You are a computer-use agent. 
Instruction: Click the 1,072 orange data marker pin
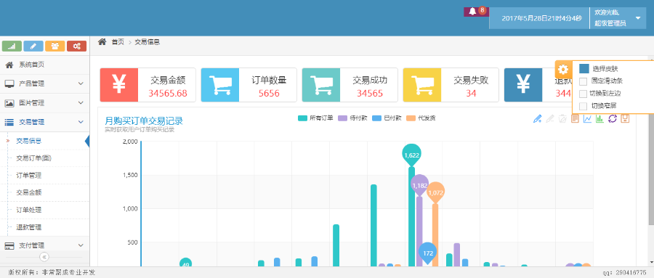pyautogui.click(x=435, y=192)
